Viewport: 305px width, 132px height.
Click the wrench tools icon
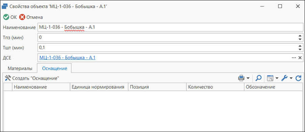pyautogui.click(x=284, y=78)
